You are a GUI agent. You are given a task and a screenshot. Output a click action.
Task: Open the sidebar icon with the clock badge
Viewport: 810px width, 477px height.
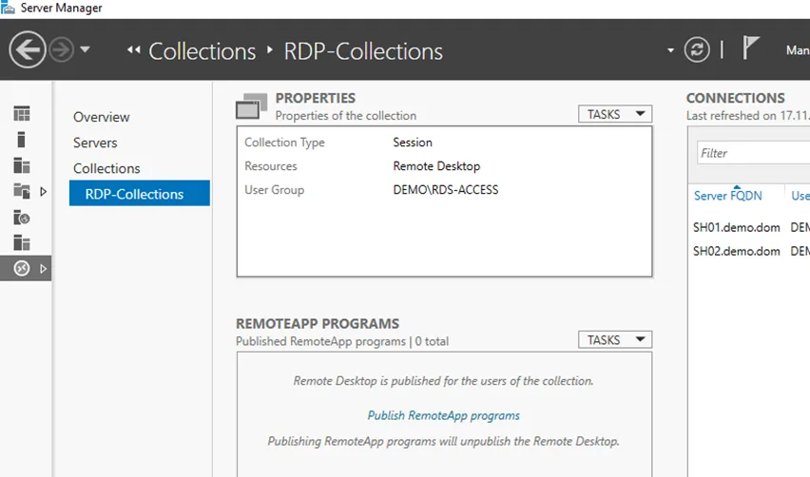(22, 218)
